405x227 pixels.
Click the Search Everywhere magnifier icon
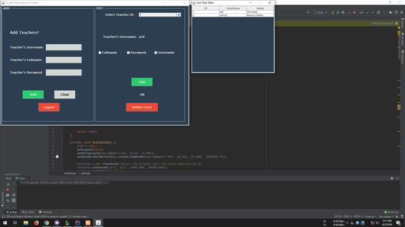(x=402, y=13)
